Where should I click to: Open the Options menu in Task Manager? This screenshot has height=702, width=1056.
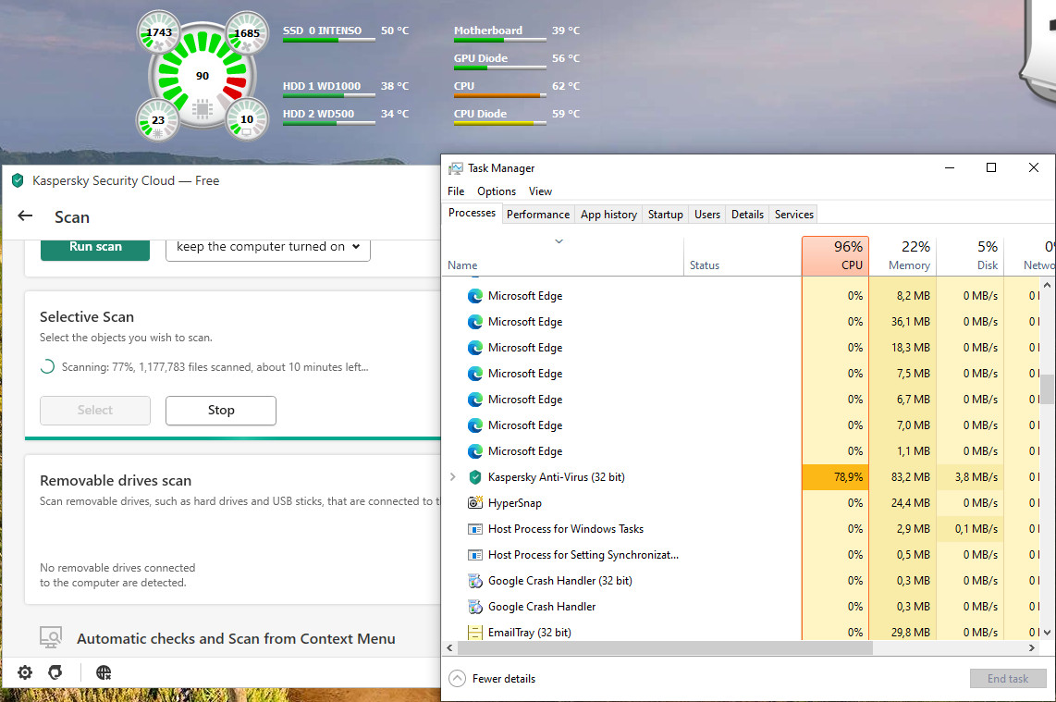click(x=497, y=191)
